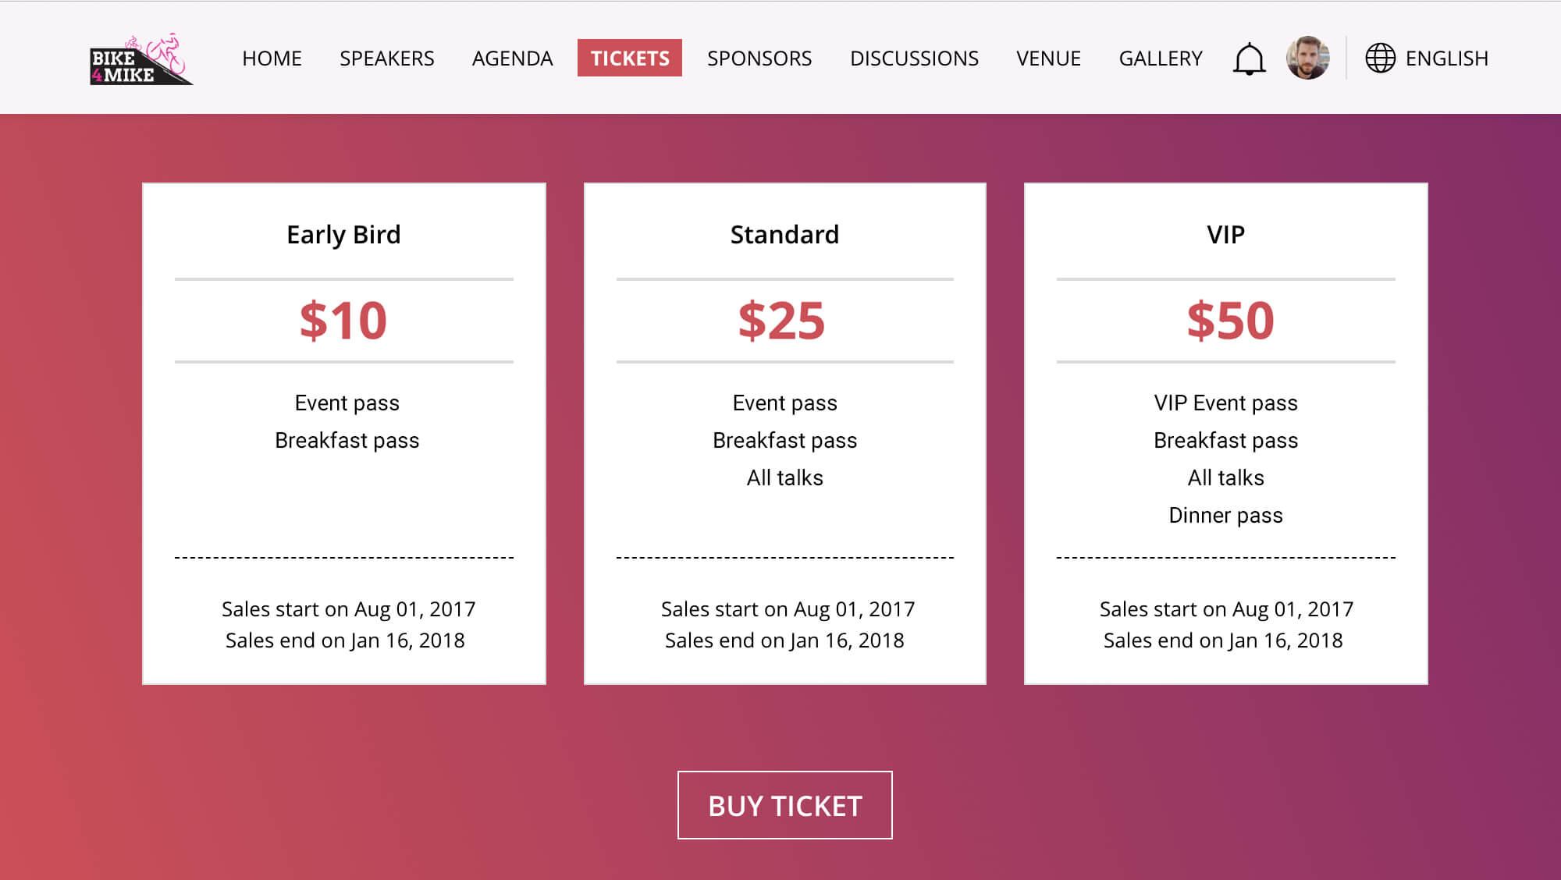Open the Sponsors page
This screenshot has height=880, width=1561.
click(x=759, y=58)
